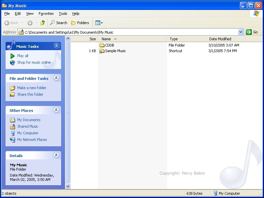Click the 638 bytes status entry
The height and width of the screenshot is (198, 264).
click(194, 193)
